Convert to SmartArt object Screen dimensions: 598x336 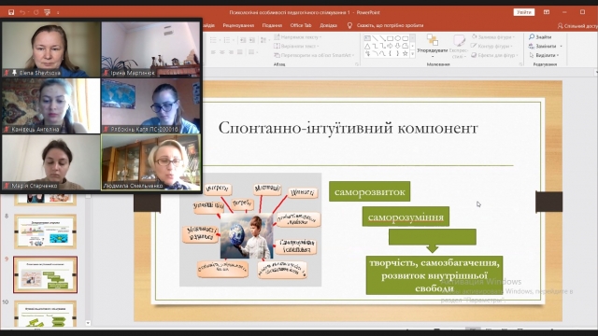314,55
